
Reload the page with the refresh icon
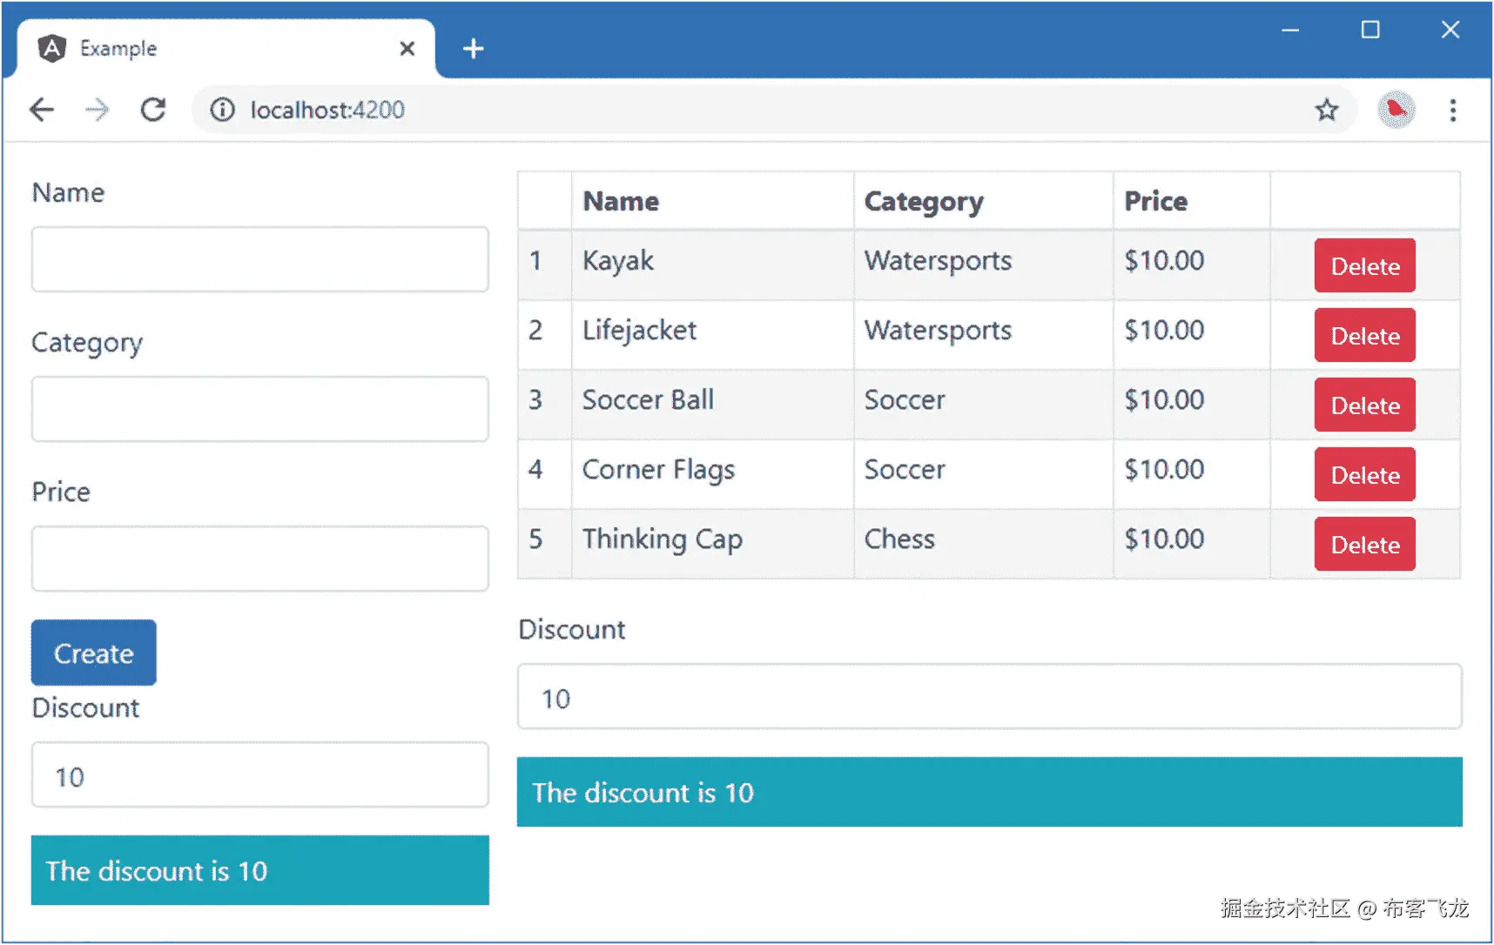[x=153, y=110]
